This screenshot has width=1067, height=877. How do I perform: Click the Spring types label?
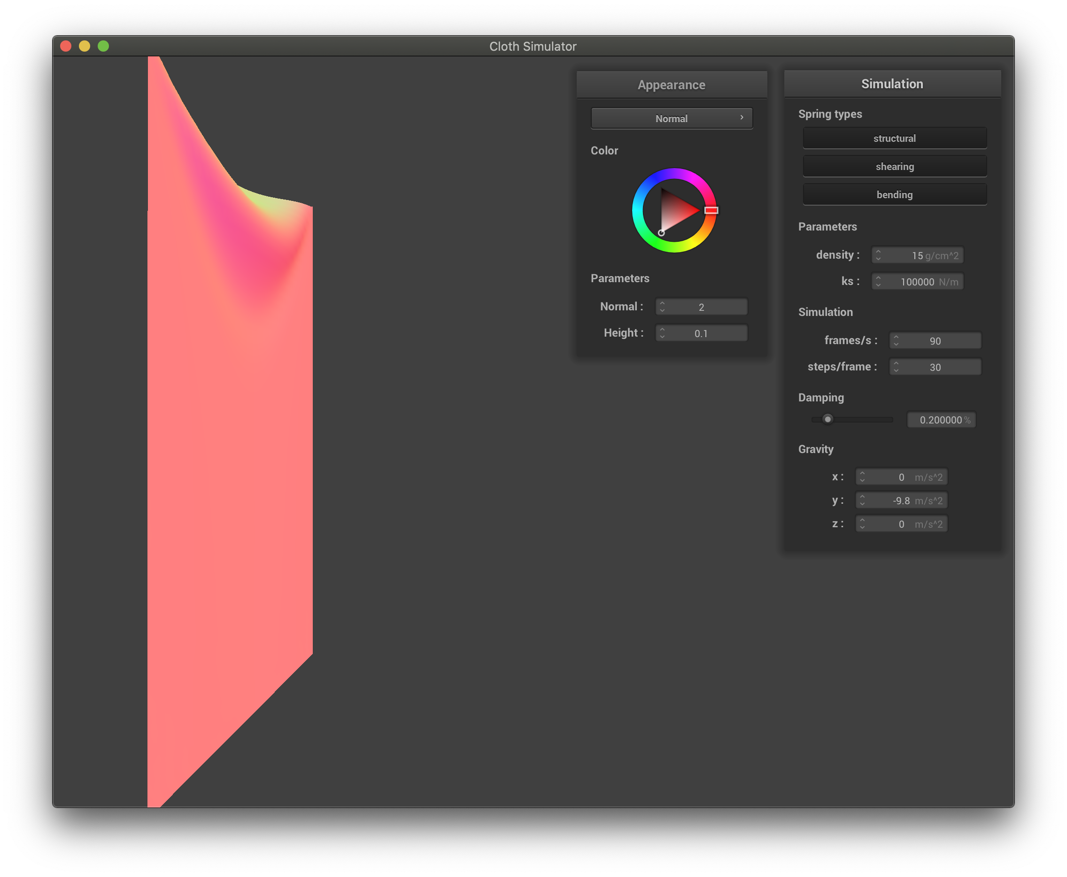tap(829, 114)
